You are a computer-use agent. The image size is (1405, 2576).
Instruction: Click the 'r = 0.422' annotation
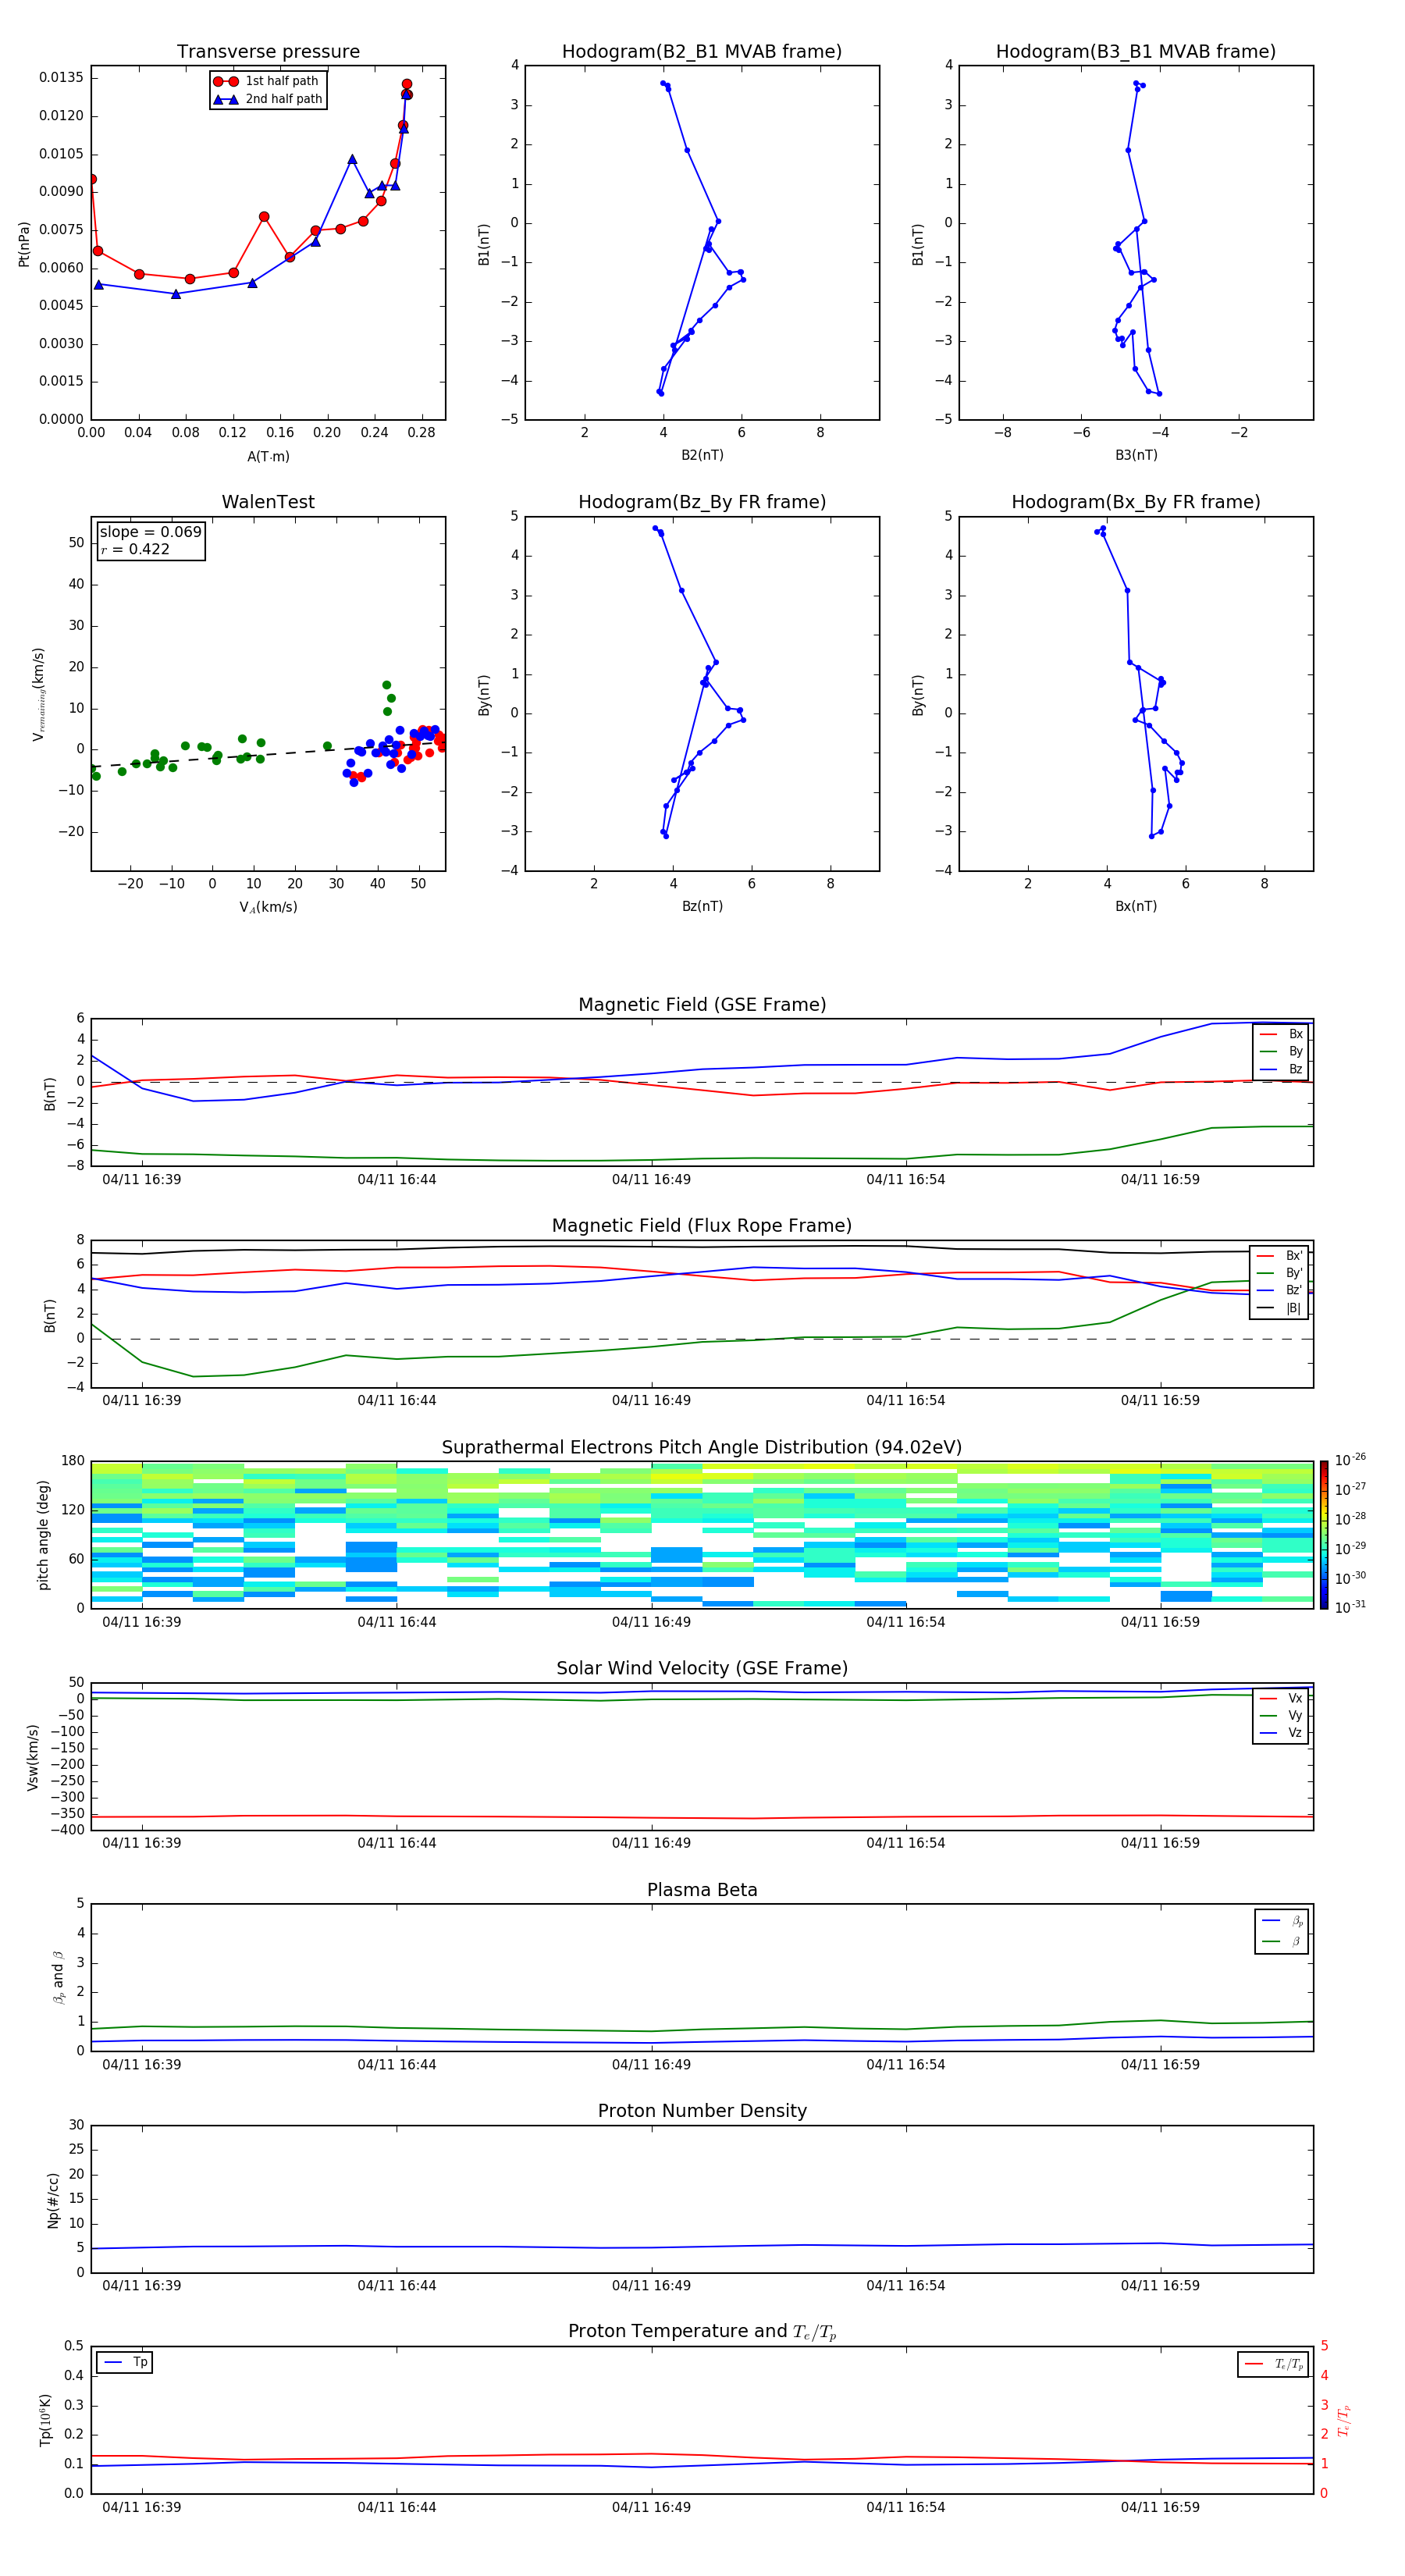135,549
